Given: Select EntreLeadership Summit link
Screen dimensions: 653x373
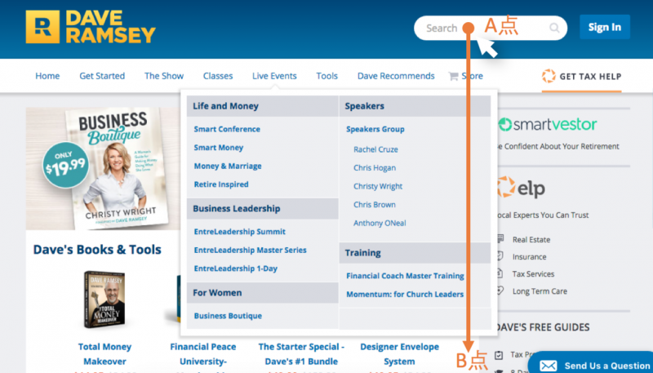Looking at the screenshot, I should click(x=240, y=232).
